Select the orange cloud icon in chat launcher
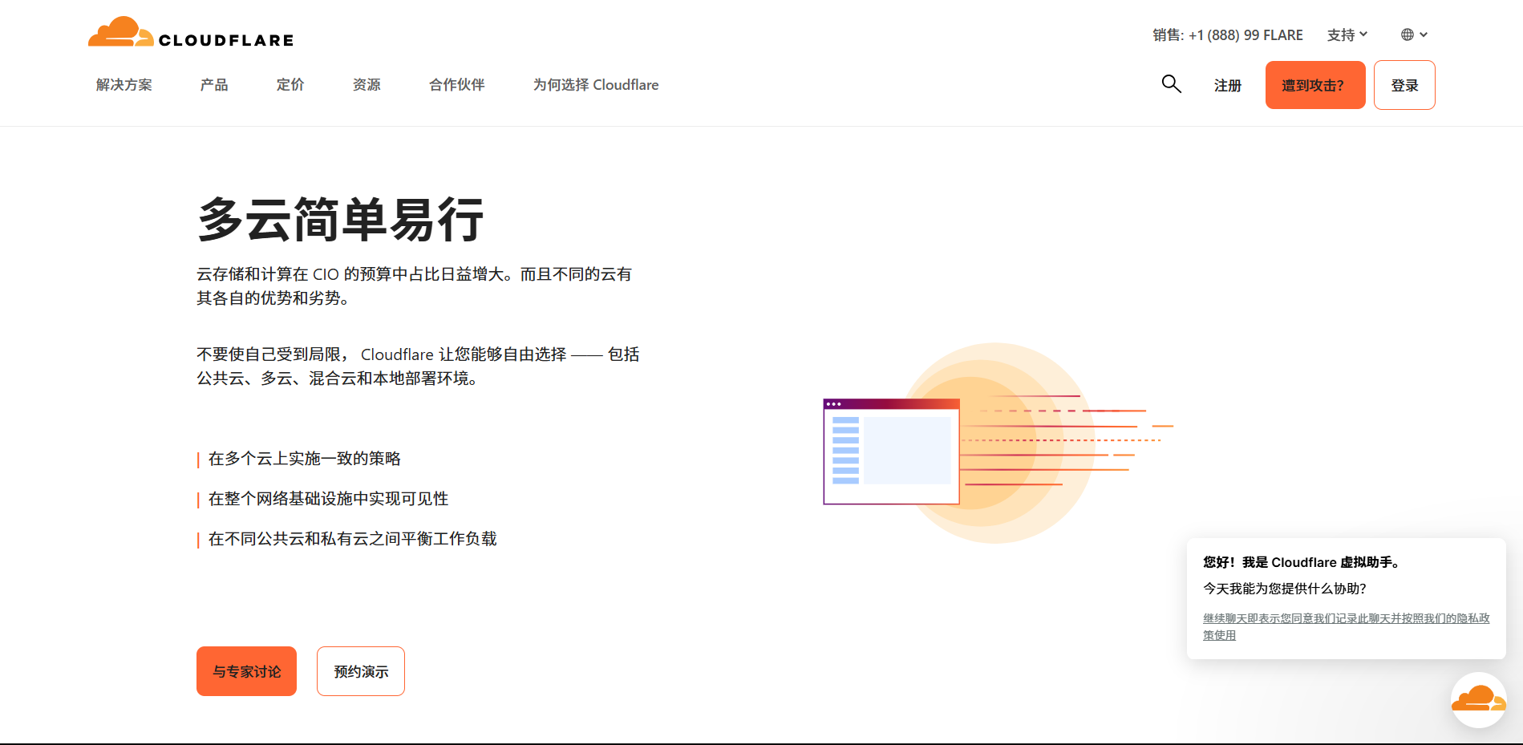The height and width of the screenshot is (745, 1523). 1478,699
